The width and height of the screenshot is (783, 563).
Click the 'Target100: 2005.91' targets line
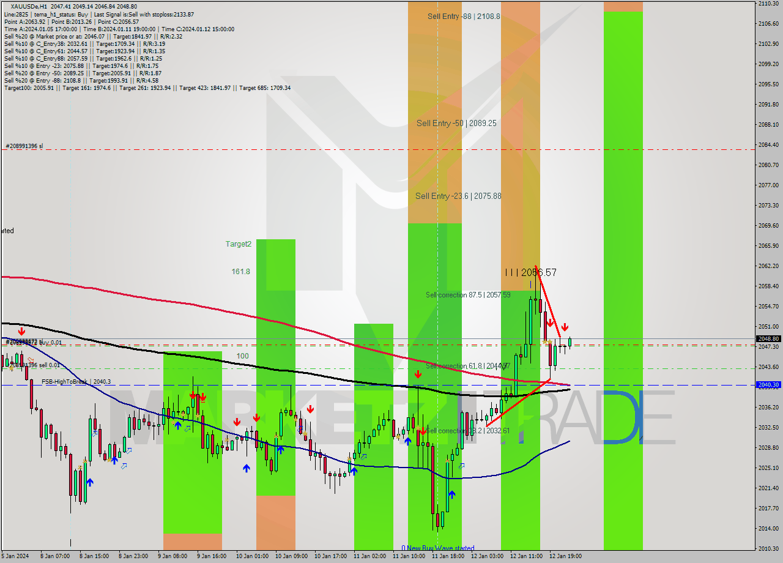tap(147, 88)
